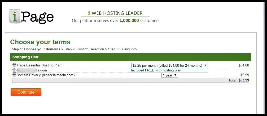Click the Choose your terms heading
The height and width of the screenshot is (116, 267).
click(x=40, y=42)
